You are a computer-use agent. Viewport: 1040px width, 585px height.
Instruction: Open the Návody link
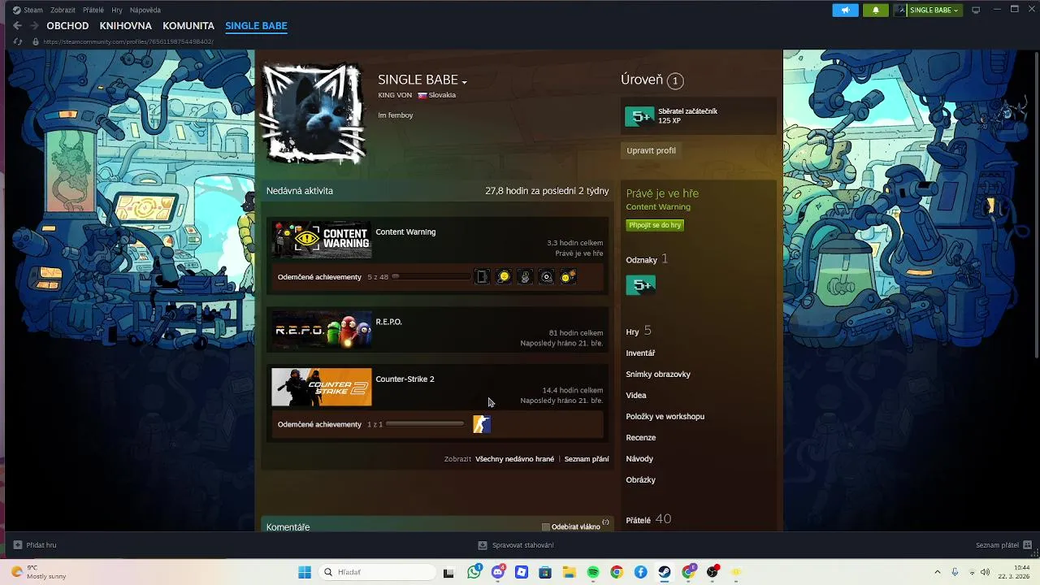point(639,459)
